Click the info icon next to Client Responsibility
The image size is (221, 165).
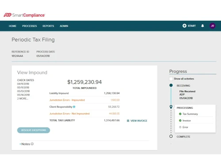pos(74,107)
